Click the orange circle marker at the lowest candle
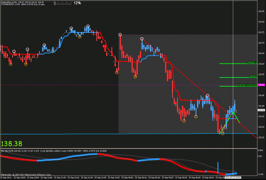This screenshot has height=180, width=266. coord(223,134)
